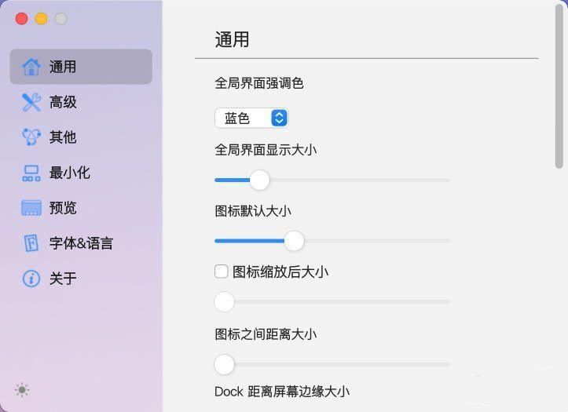This screenshot has width=568, height=412.
Task: Open the 最小化 section icon
Action: click(x=31, y=173)
